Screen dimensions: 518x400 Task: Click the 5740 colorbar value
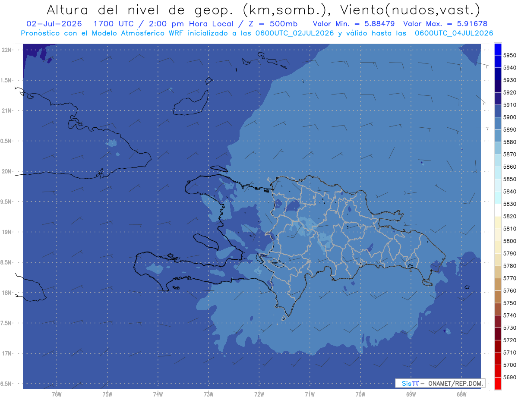(x=509, y=315)
